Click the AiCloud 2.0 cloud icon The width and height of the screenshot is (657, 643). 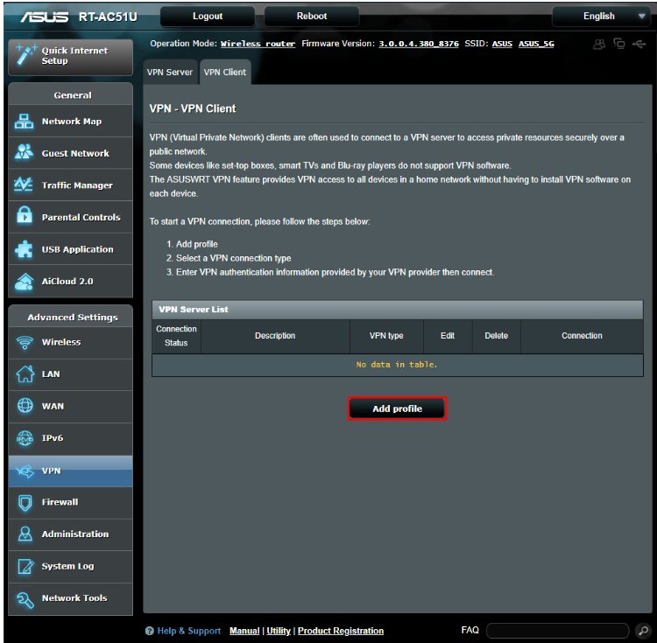point(24,282)
